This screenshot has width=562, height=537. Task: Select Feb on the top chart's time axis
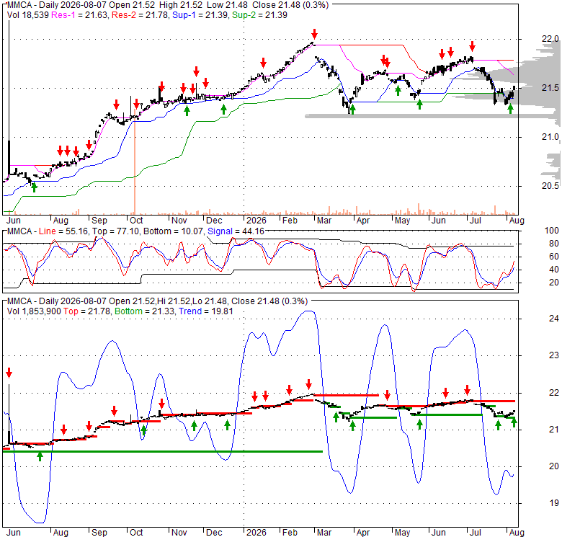(x=290, y=220)
